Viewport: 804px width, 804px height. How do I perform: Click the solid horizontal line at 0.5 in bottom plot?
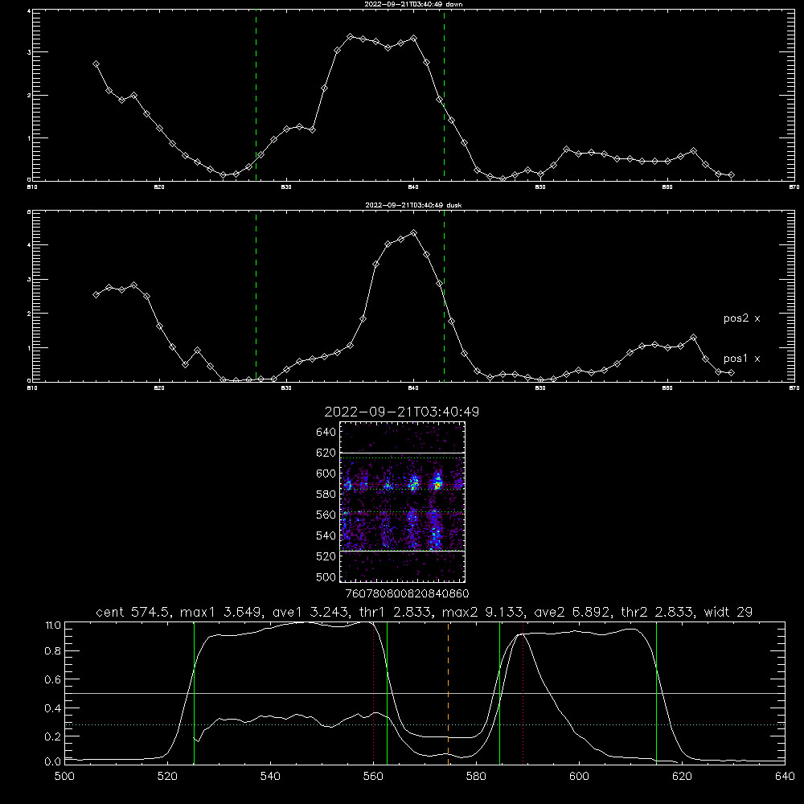(x=425, y=693)
